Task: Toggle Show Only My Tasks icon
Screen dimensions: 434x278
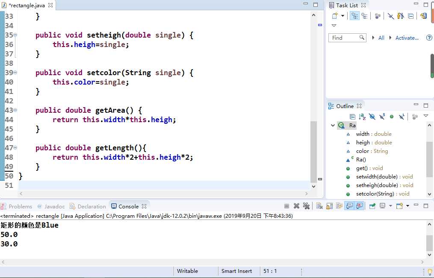Action: (401, 16)
